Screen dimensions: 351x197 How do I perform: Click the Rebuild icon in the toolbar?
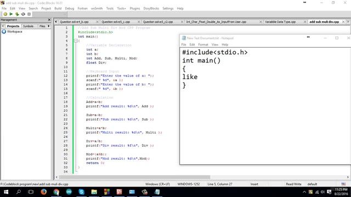point(23,14)
